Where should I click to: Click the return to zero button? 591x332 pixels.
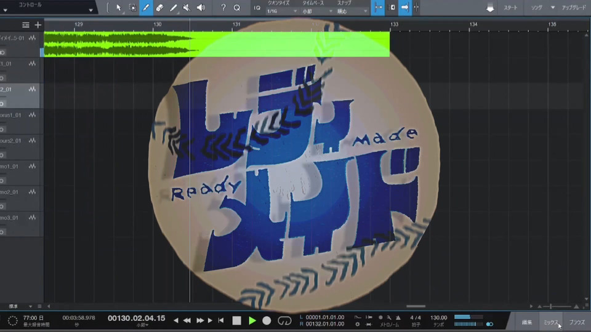pos(221,321)
